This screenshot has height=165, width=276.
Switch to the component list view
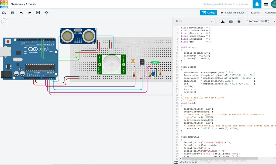(x=266, y=4)
